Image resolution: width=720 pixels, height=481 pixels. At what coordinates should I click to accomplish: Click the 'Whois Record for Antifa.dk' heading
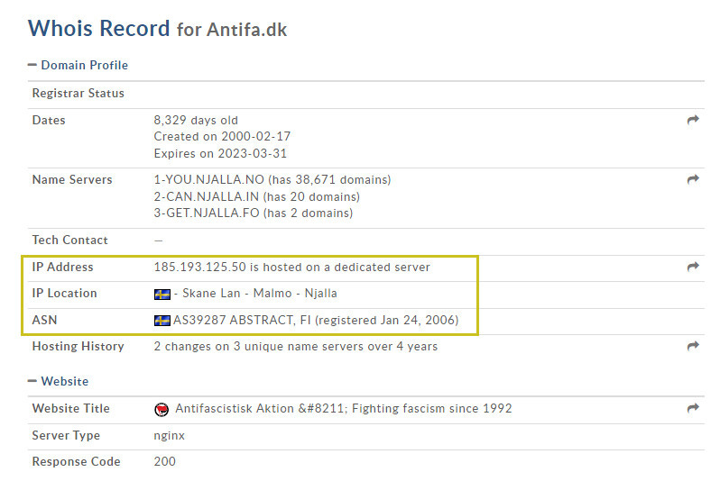tap(158, 29)
